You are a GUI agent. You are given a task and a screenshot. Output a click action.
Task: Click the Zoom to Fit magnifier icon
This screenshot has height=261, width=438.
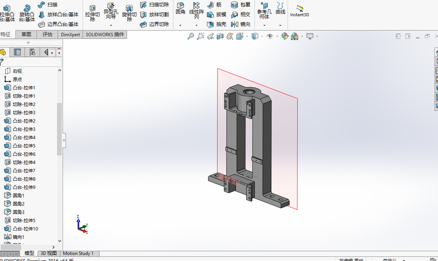pyautogui.click(x=190, y=36)
